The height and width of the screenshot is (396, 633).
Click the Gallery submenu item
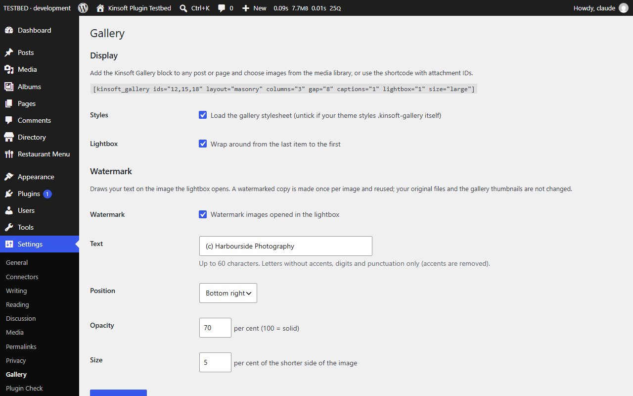pos(16,374)
